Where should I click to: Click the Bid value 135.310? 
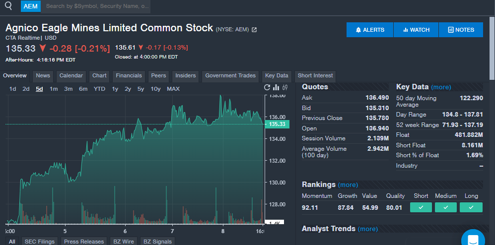(377, 108)
